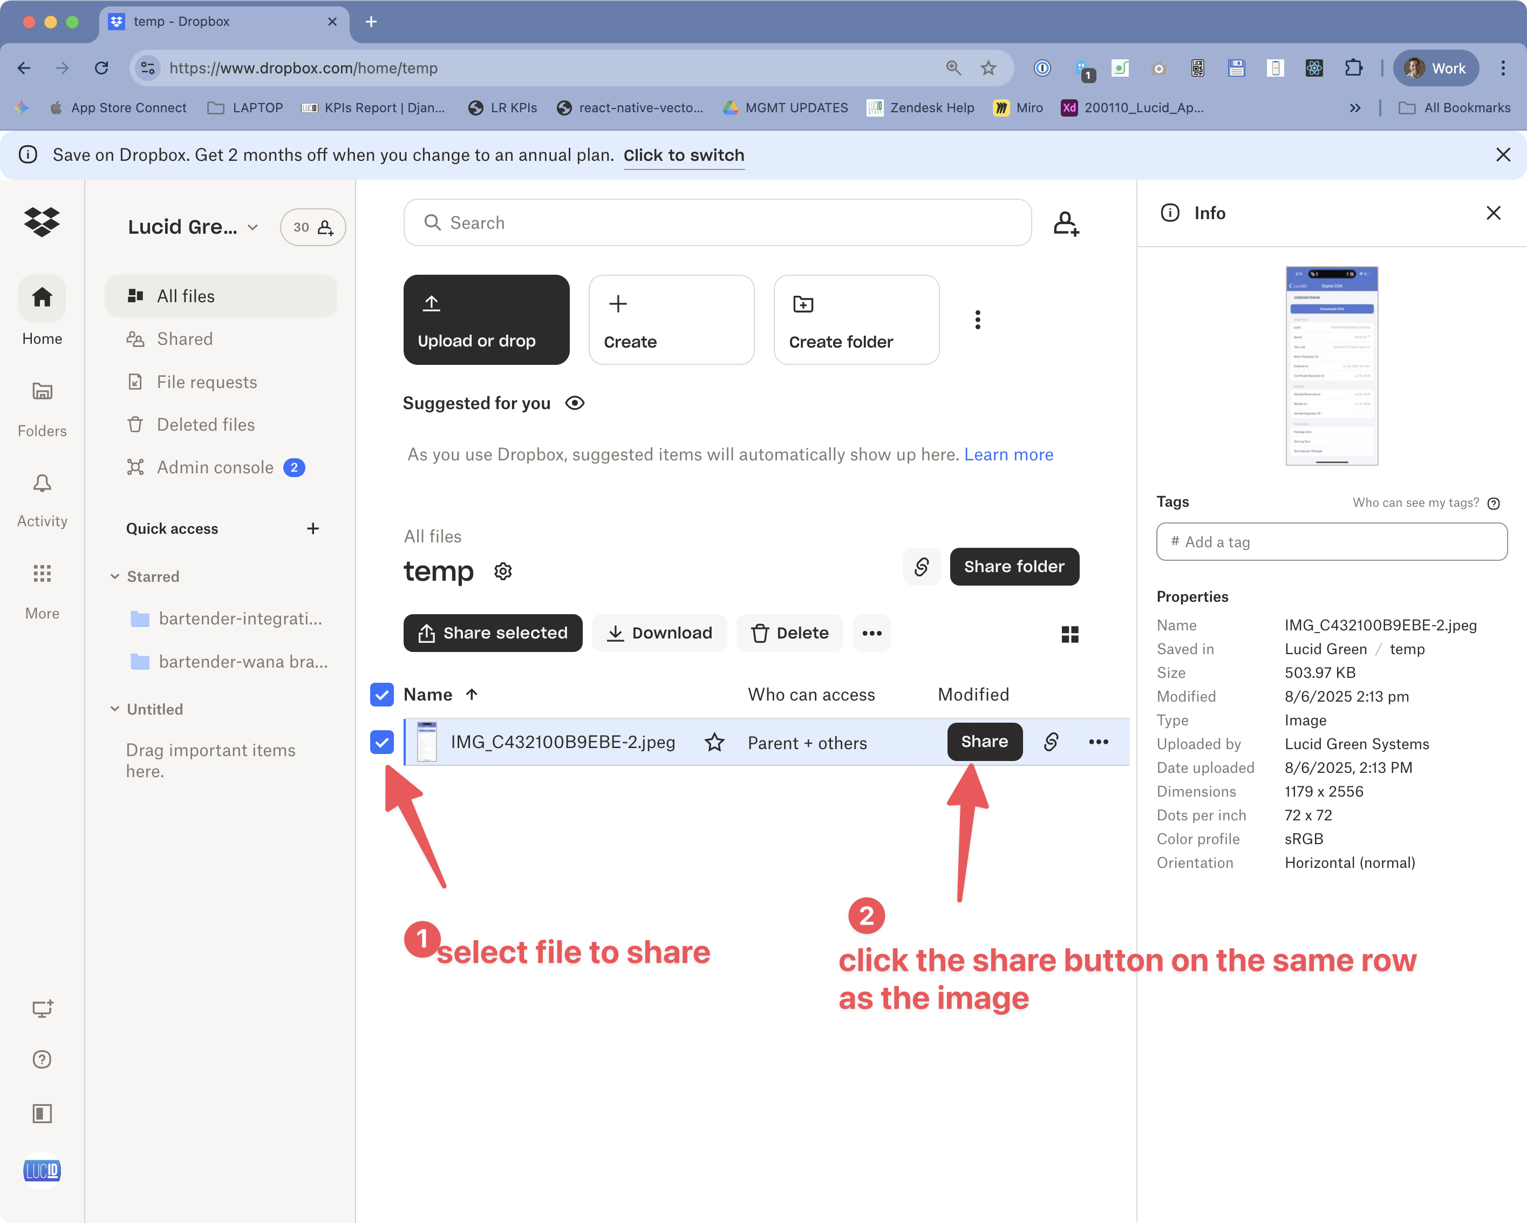Viewport: 1527px width, 1223px height.
Task: Open the Activity bell icon
Action: [x=42, y=483]
